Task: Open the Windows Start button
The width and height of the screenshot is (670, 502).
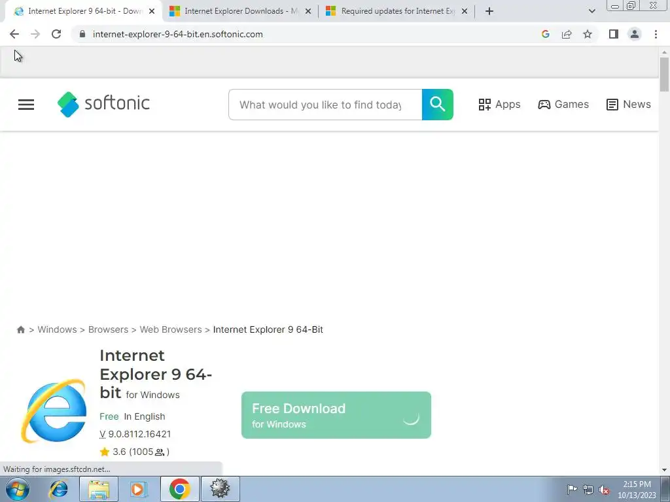Action: [18, 489]
